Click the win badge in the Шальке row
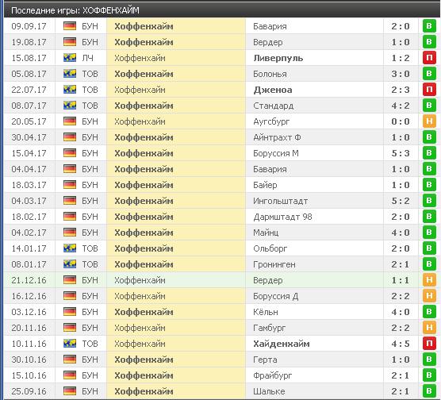The height and width of the screenshot is (400, 441). click(429, 391)
